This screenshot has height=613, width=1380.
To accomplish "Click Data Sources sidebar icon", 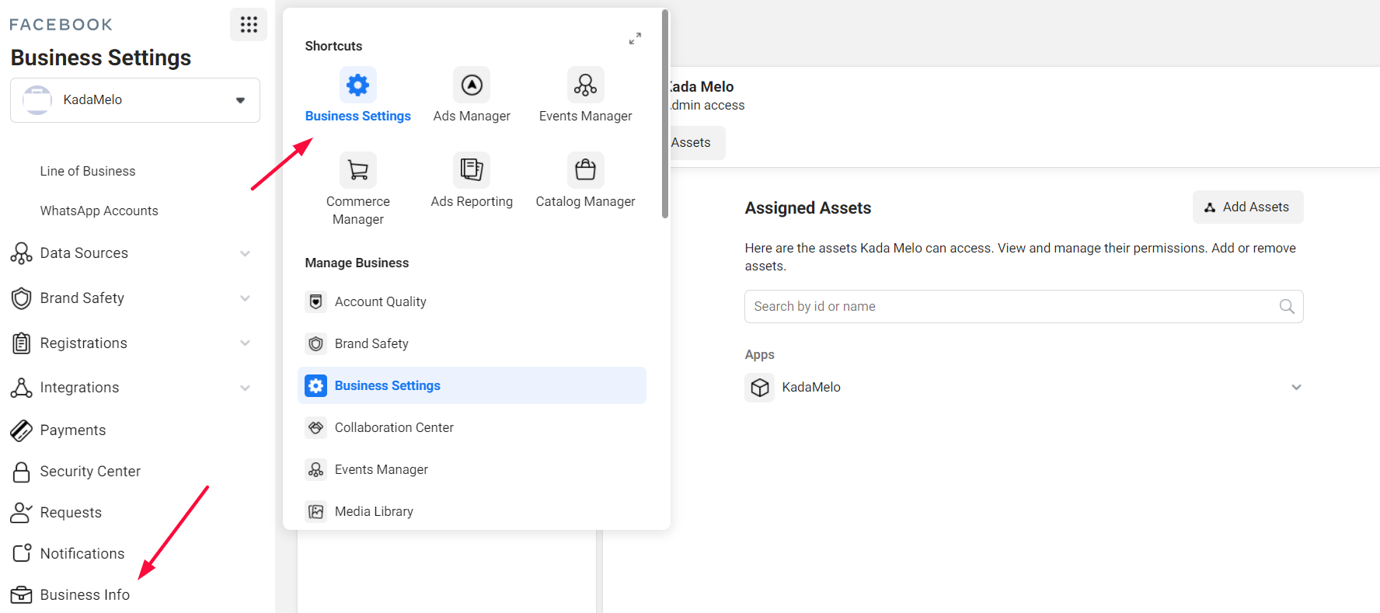I will point(22,253).
